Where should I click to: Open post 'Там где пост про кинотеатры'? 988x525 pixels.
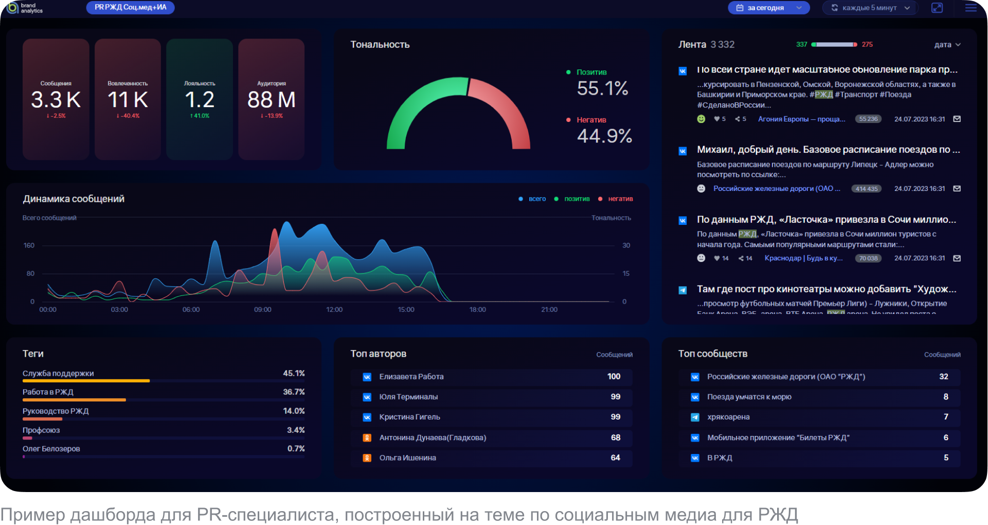827,289
